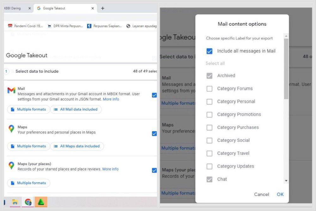Click the Maps pin icon beside Maps

click(11, 129)
